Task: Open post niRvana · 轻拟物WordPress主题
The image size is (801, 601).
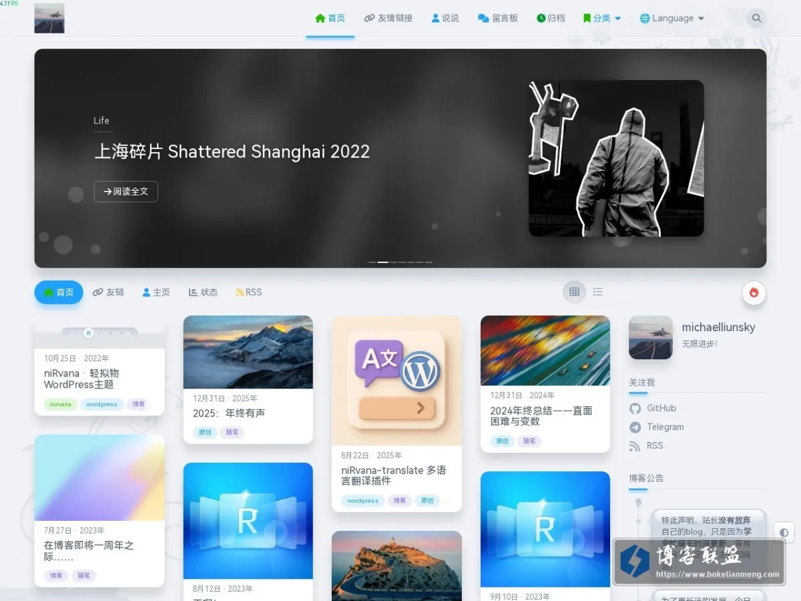Action: [x=81, y=379]
